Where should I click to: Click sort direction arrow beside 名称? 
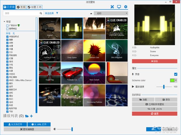tap(91, 13)
